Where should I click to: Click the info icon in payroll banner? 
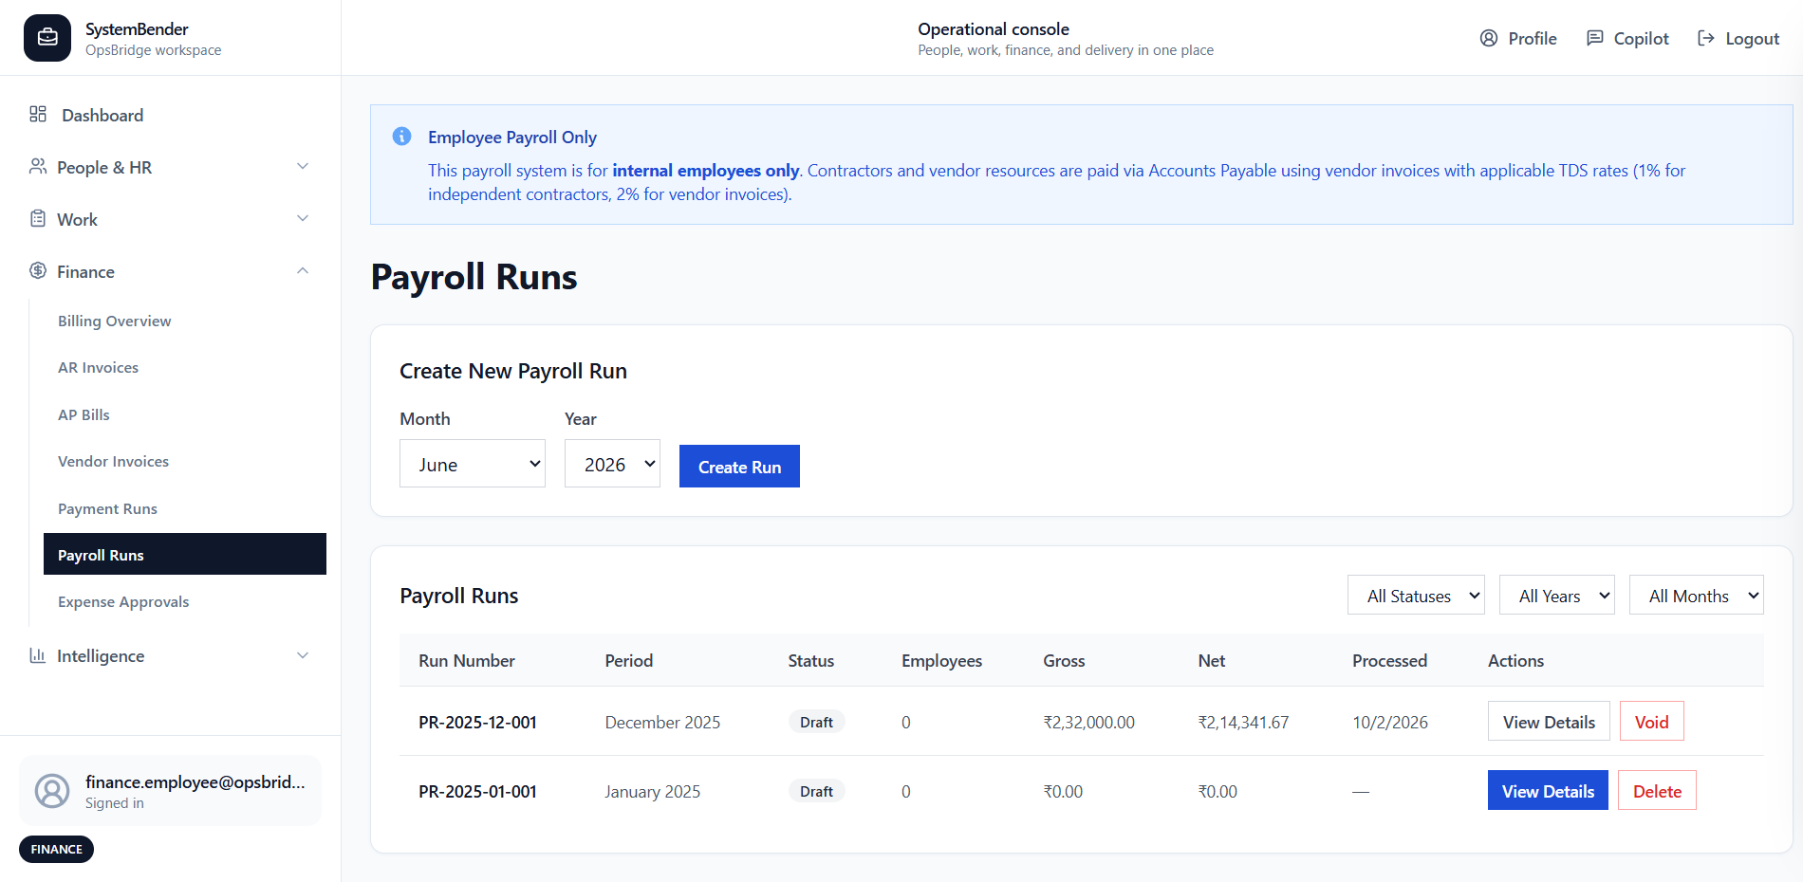(402, 137)
